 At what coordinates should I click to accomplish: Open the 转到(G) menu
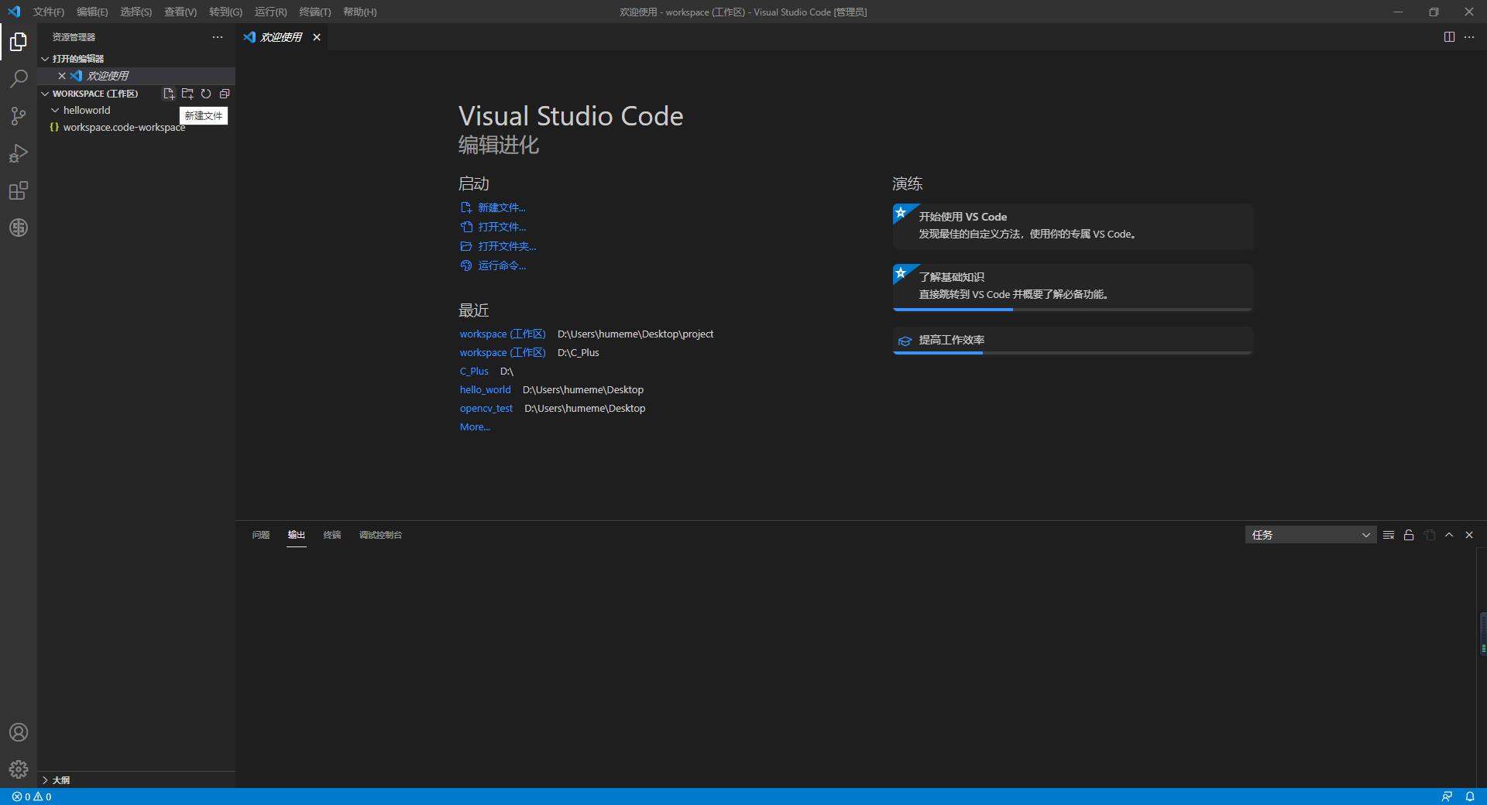[x=225, y=12]
